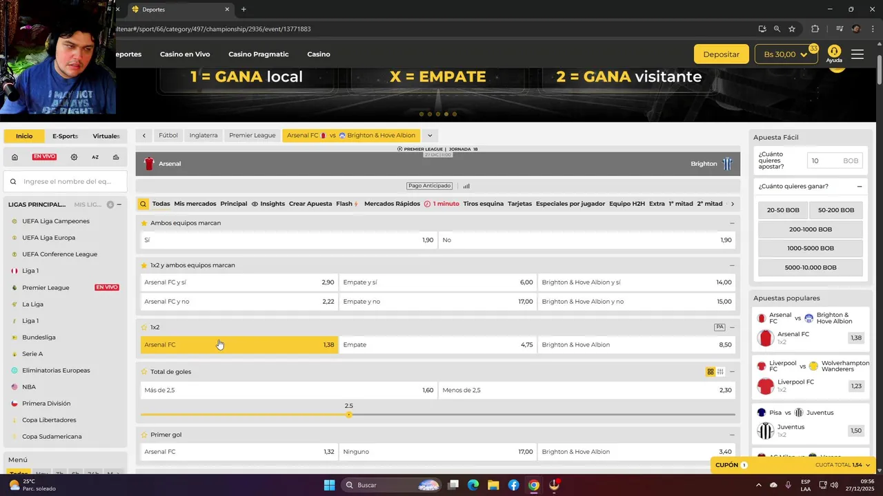Click the yellow market search magnifier icon

click(143, 204)
